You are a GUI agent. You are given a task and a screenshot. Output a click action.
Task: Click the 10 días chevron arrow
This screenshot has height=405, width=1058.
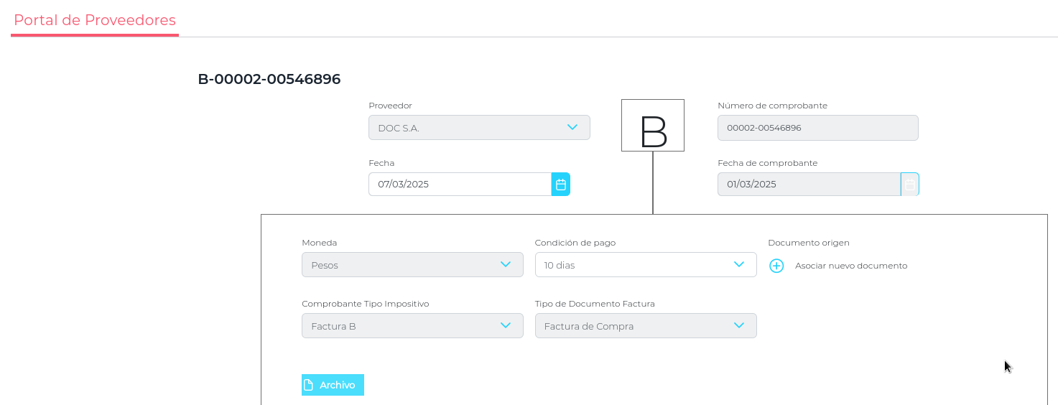[739, 264]
